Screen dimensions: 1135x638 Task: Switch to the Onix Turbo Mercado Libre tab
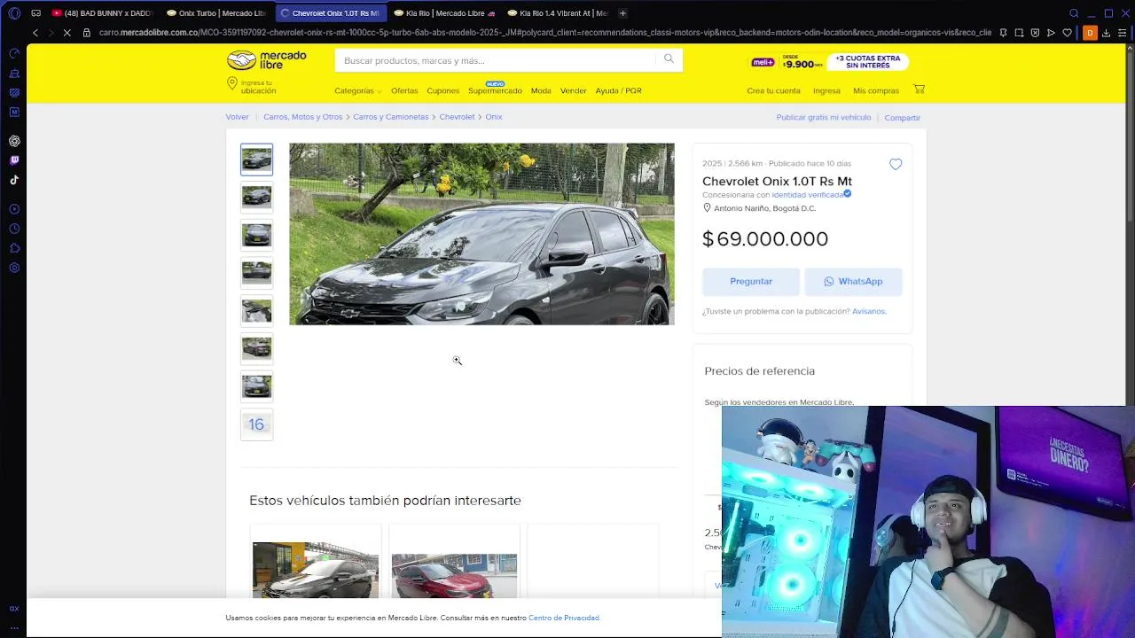pyautogui.click(x=215, y=13)
